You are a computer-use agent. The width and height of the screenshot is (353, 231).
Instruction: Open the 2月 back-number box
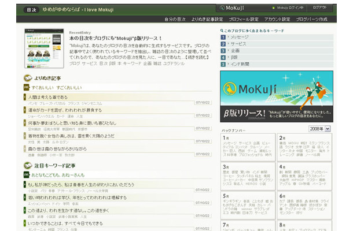tap(304, 147)
